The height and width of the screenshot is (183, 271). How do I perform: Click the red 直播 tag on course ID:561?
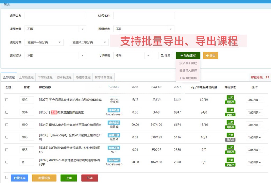pyautogui.click(x=54, y=112)
